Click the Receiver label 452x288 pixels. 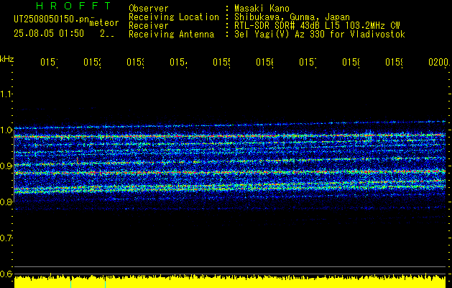[149, 26]
